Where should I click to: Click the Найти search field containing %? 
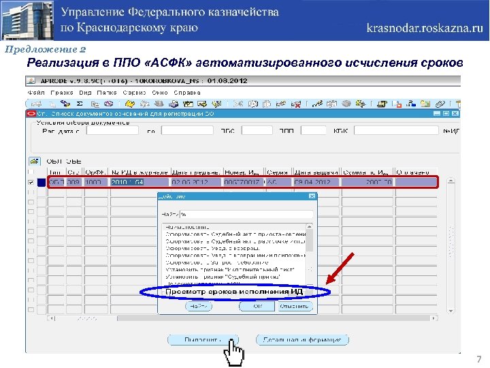[x=246, y=215]
